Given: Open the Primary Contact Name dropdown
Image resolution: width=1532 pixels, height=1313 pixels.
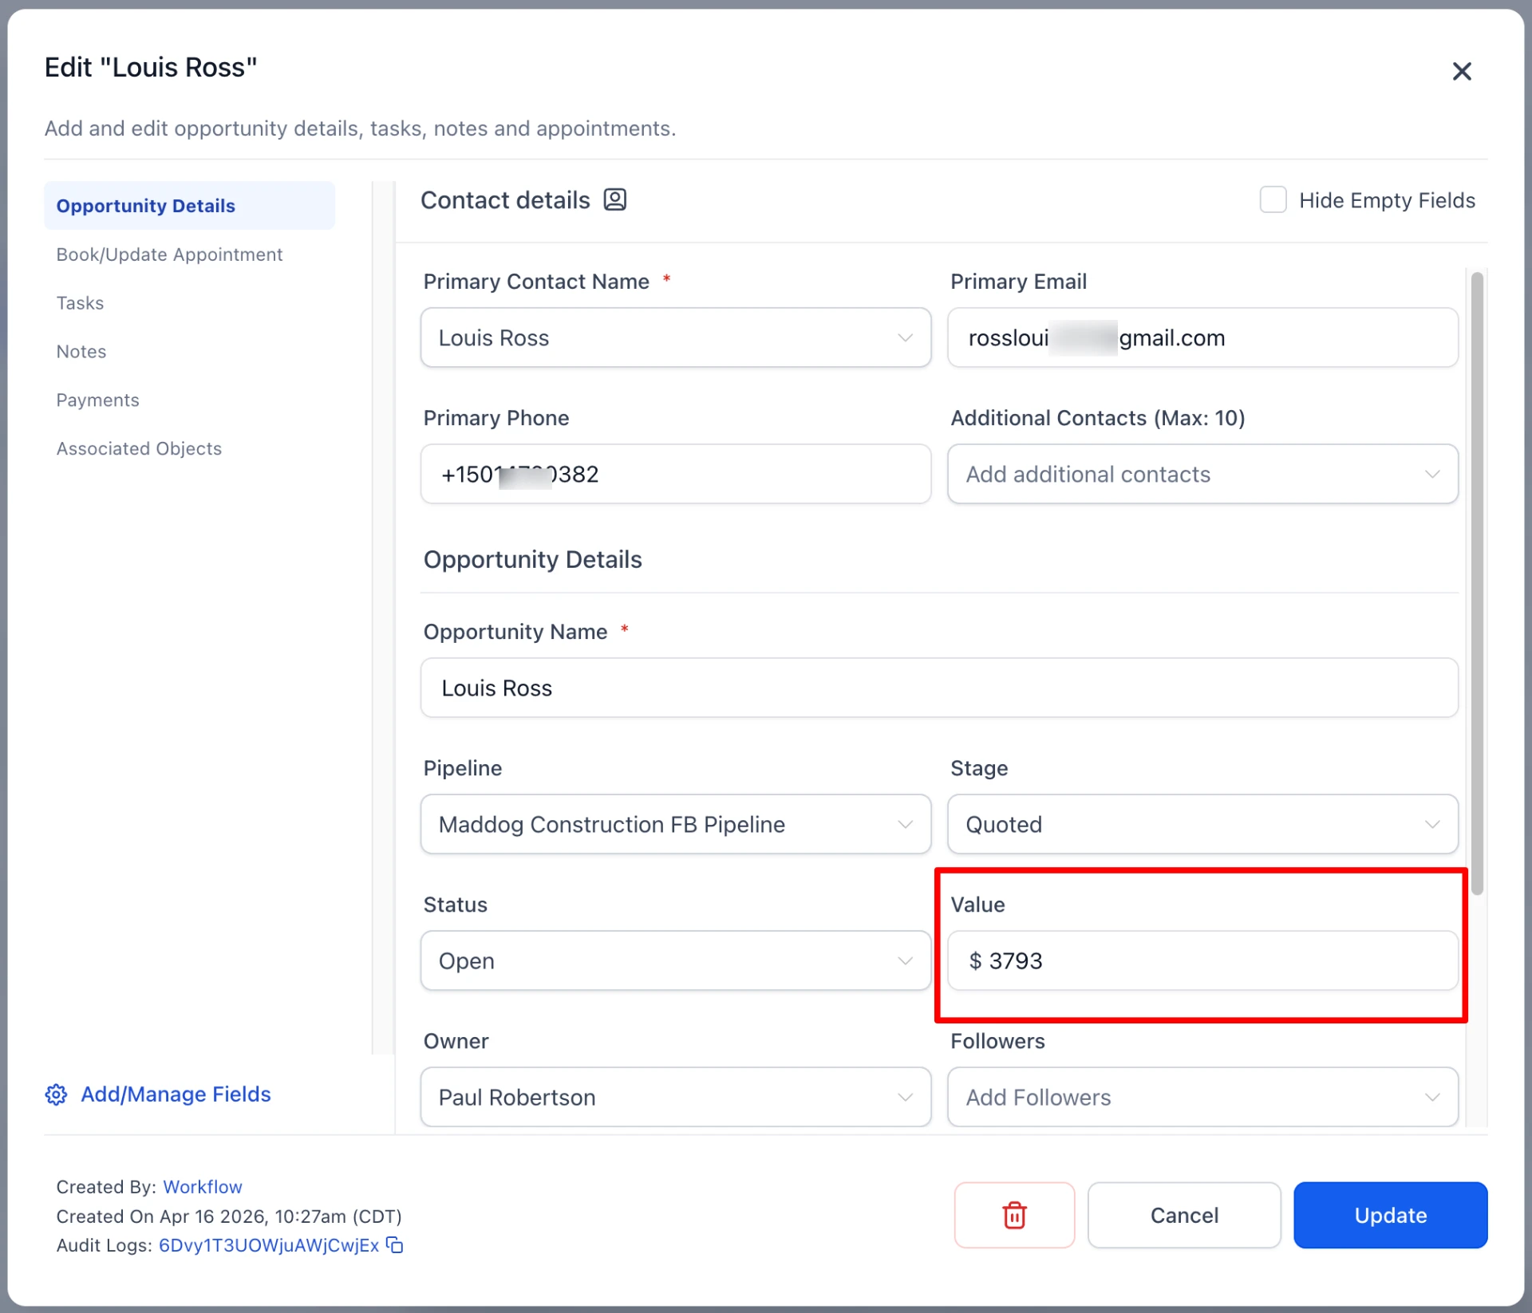Looking at the screenshot, I should coord(676,337).
